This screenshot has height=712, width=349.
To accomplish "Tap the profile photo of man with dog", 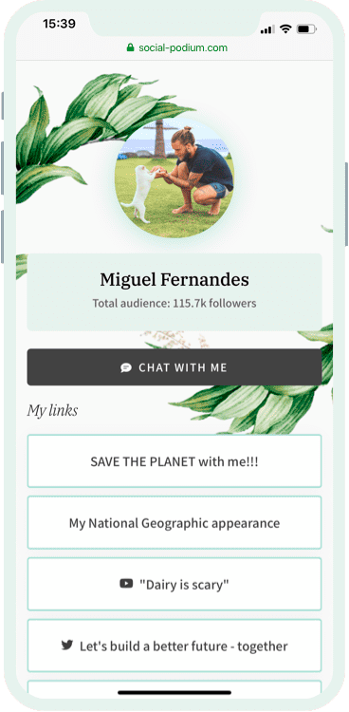I will click(174, 178).
